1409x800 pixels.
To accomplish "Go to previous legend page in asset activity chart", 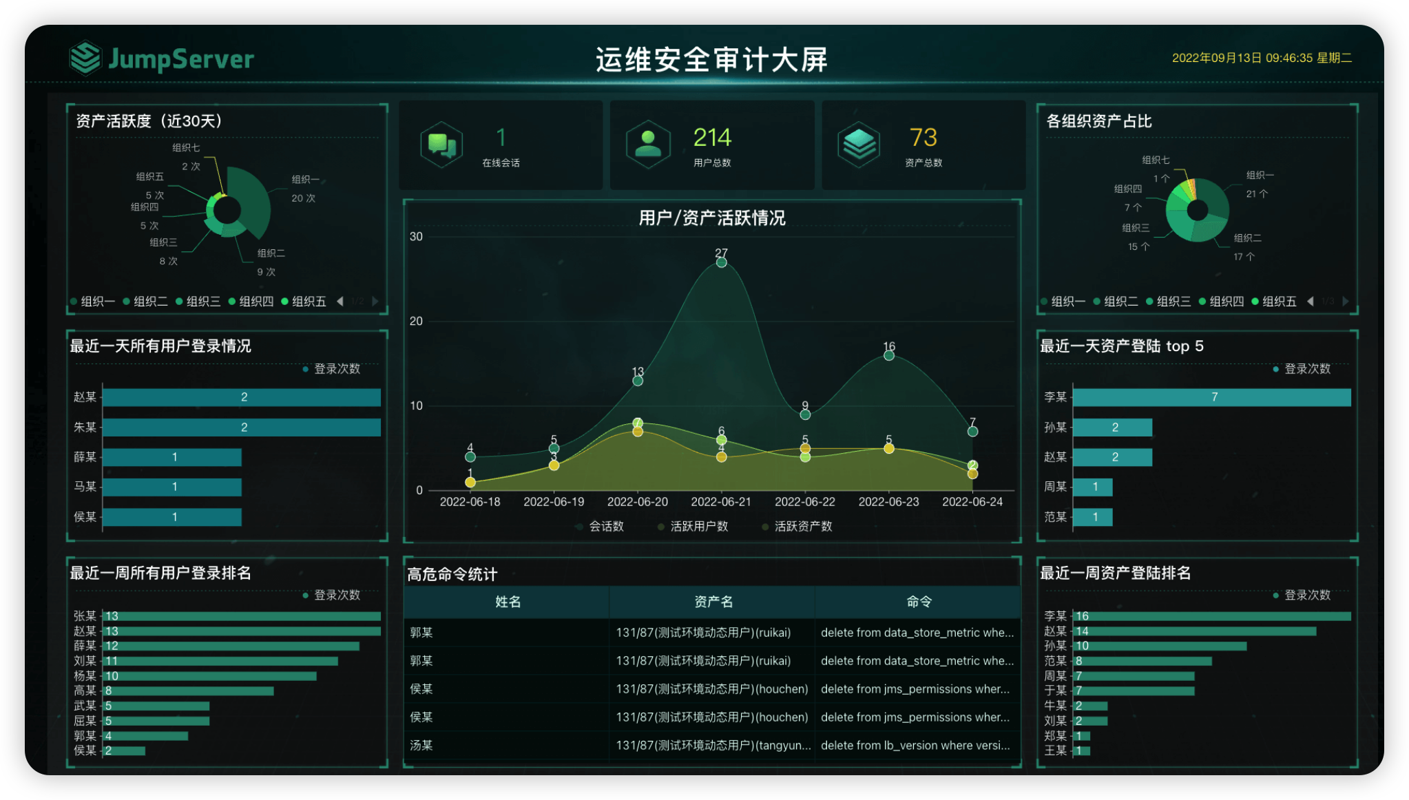I will click(x=340, y=302).
